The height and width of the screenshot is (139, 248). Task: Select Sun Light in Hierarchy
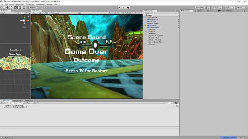click(153, 21)
